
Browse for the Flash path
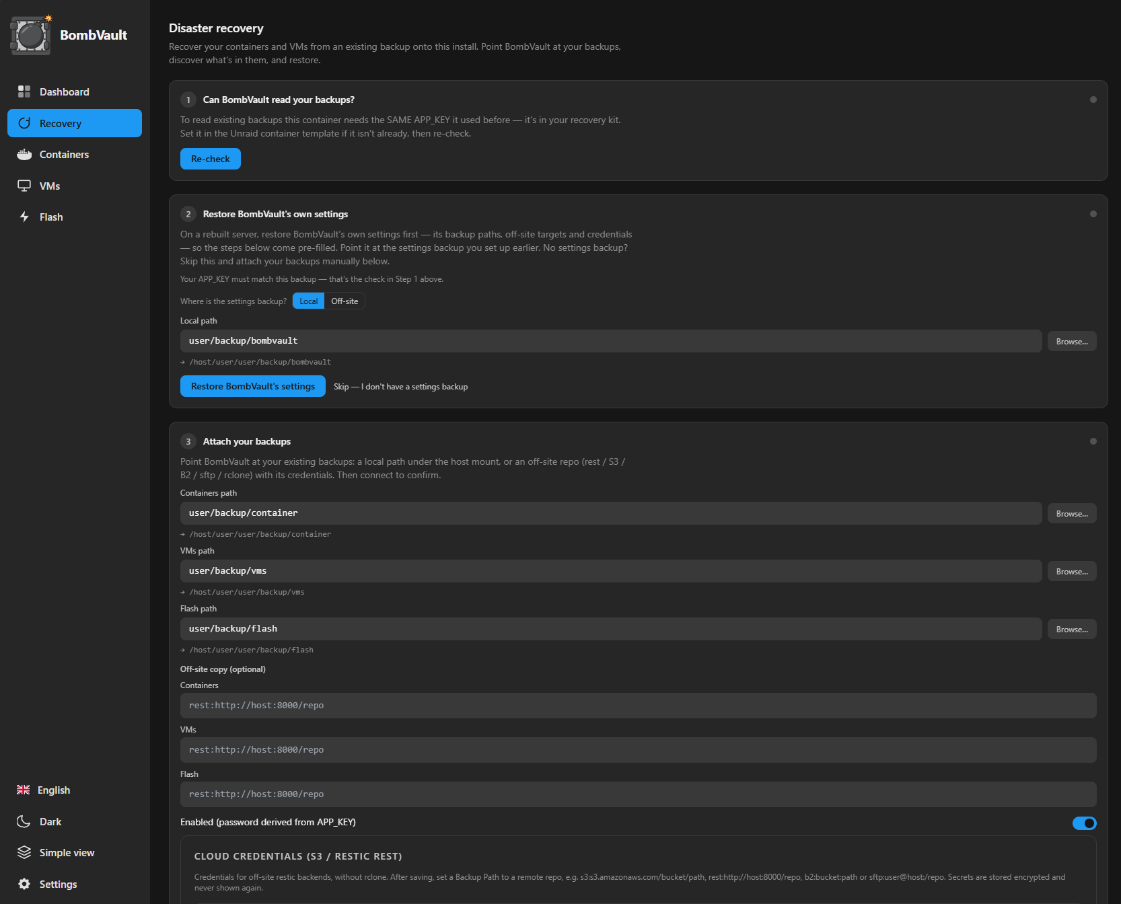point(1072,629)
